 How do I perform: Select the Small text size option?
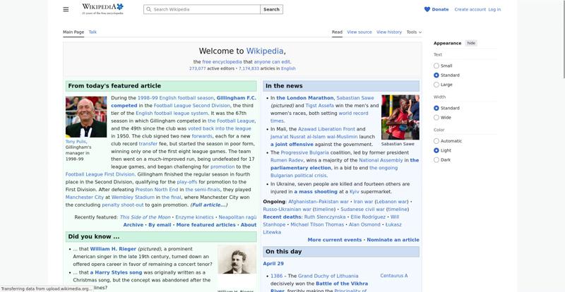tap(436, 66)
